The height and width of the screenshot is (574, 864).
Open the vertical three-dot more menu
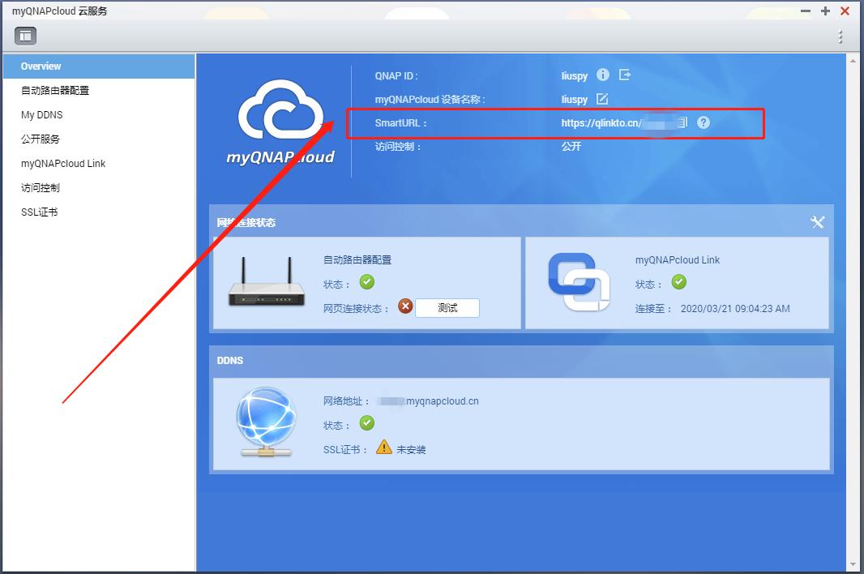pos(840,37)
